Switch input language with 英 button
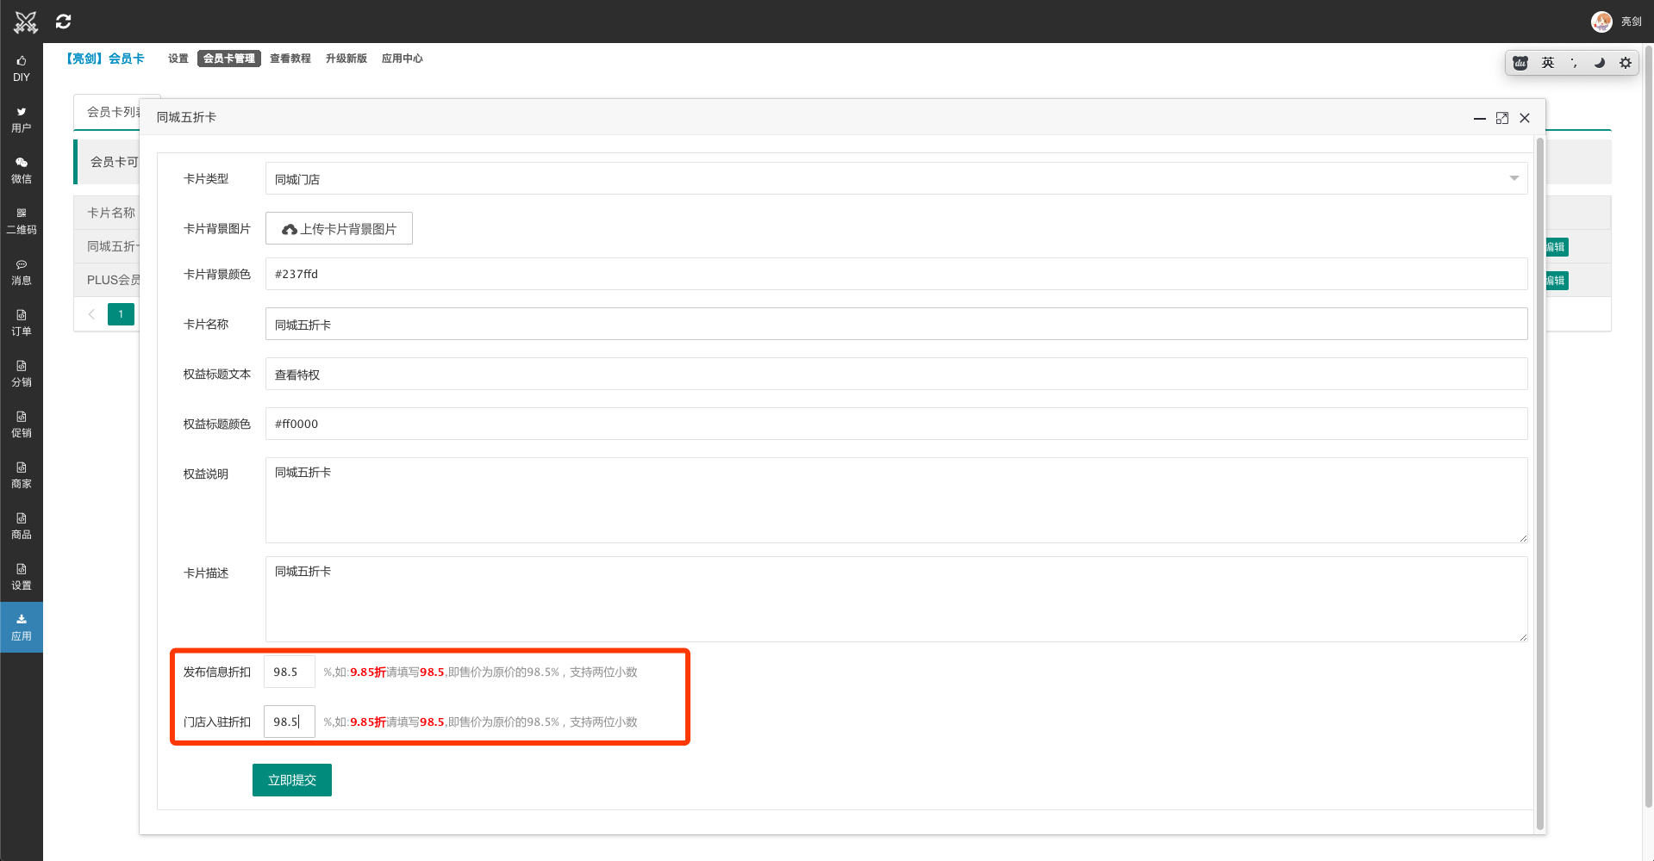The width and height of the screenshot is (1654, 861). [x=1548, y=63]
